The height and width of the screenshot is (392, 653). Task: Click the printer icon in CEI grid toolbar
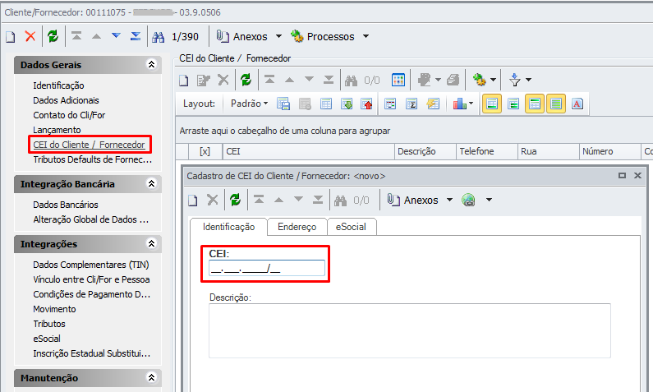453,80
